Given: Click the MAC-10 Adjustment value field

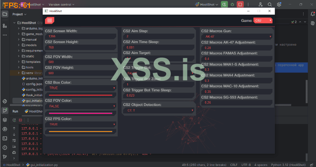Looking at the screenshot, I should pyautogui.click(x=237, y=91).
